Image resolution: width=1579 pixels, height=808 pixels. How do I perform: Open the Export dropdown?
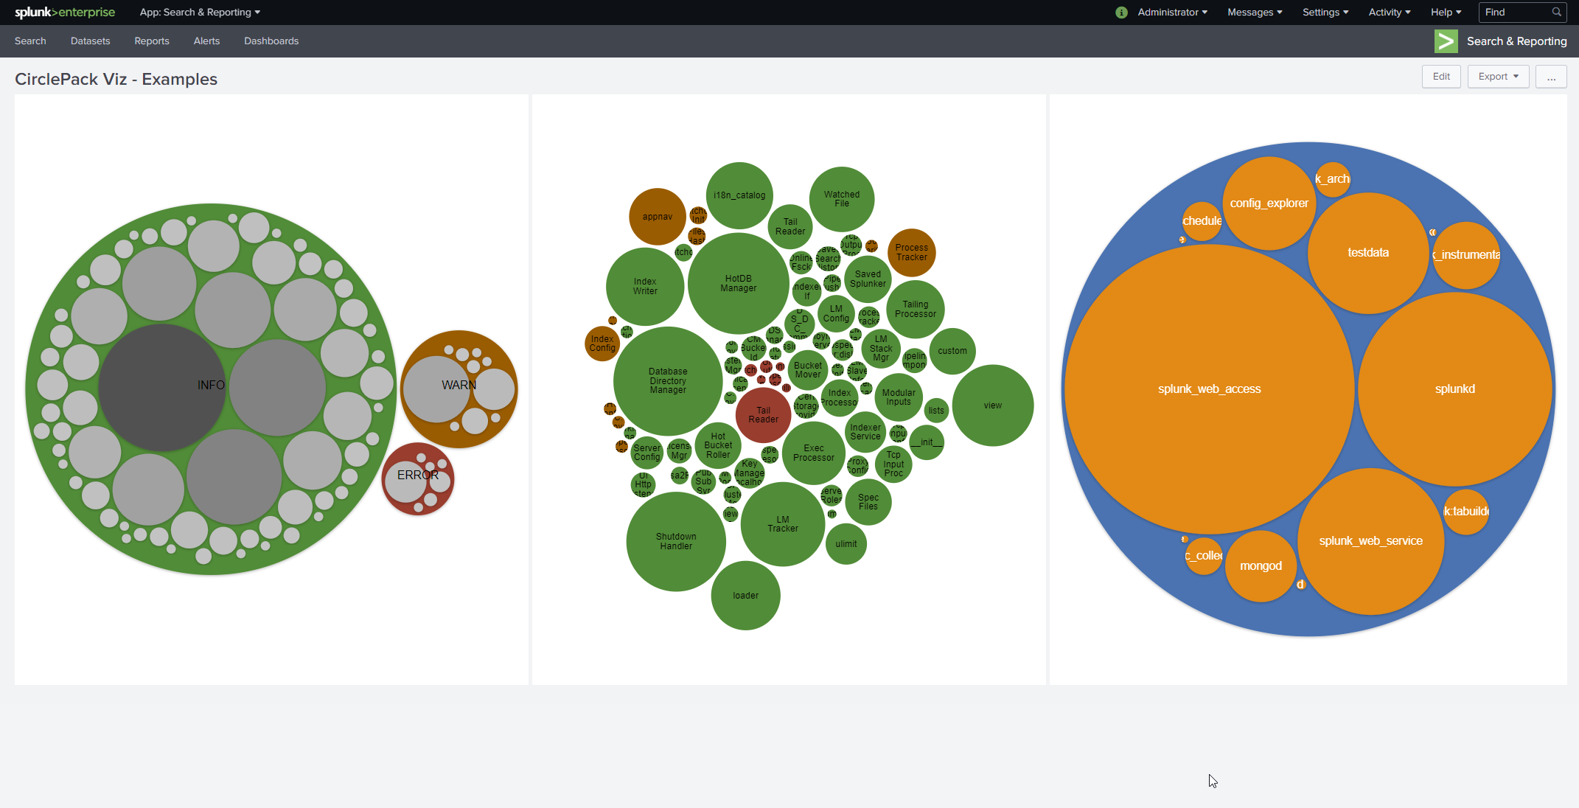pos(1498,76)
